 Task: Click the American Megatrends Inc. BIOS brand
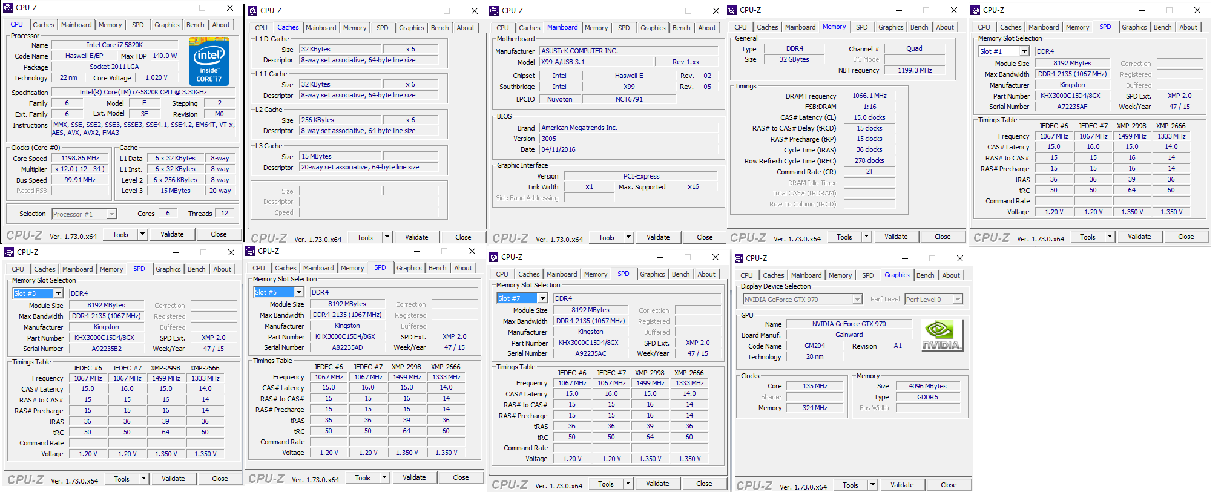point(629,128)
